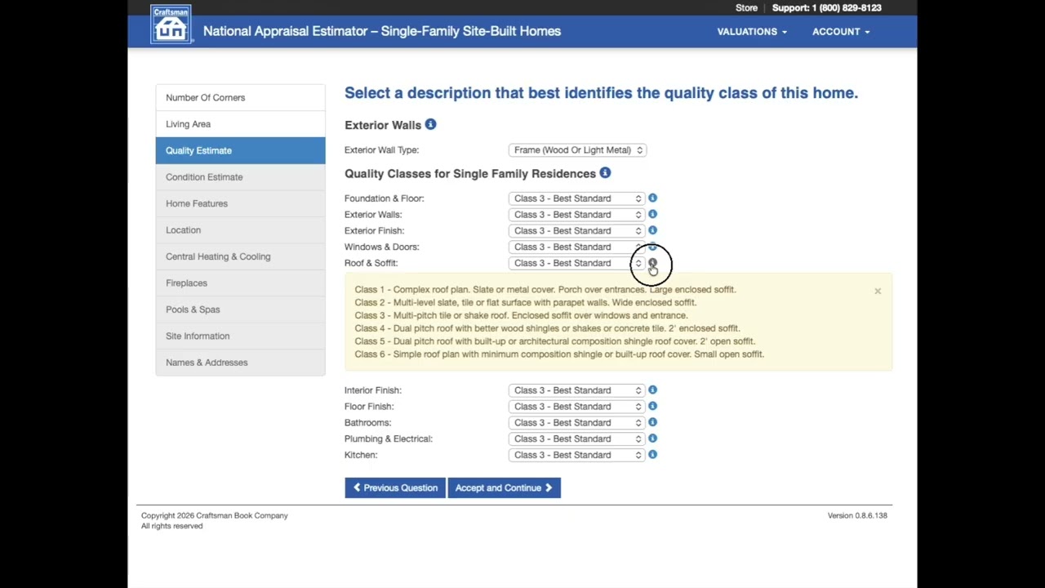
Task: Click Previous Question button
Action: 395,488
